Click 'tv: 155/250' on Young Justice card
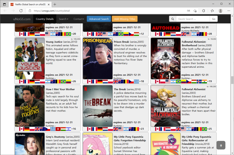This screenshot has width=234, height=155. click(x=75, y=39)
